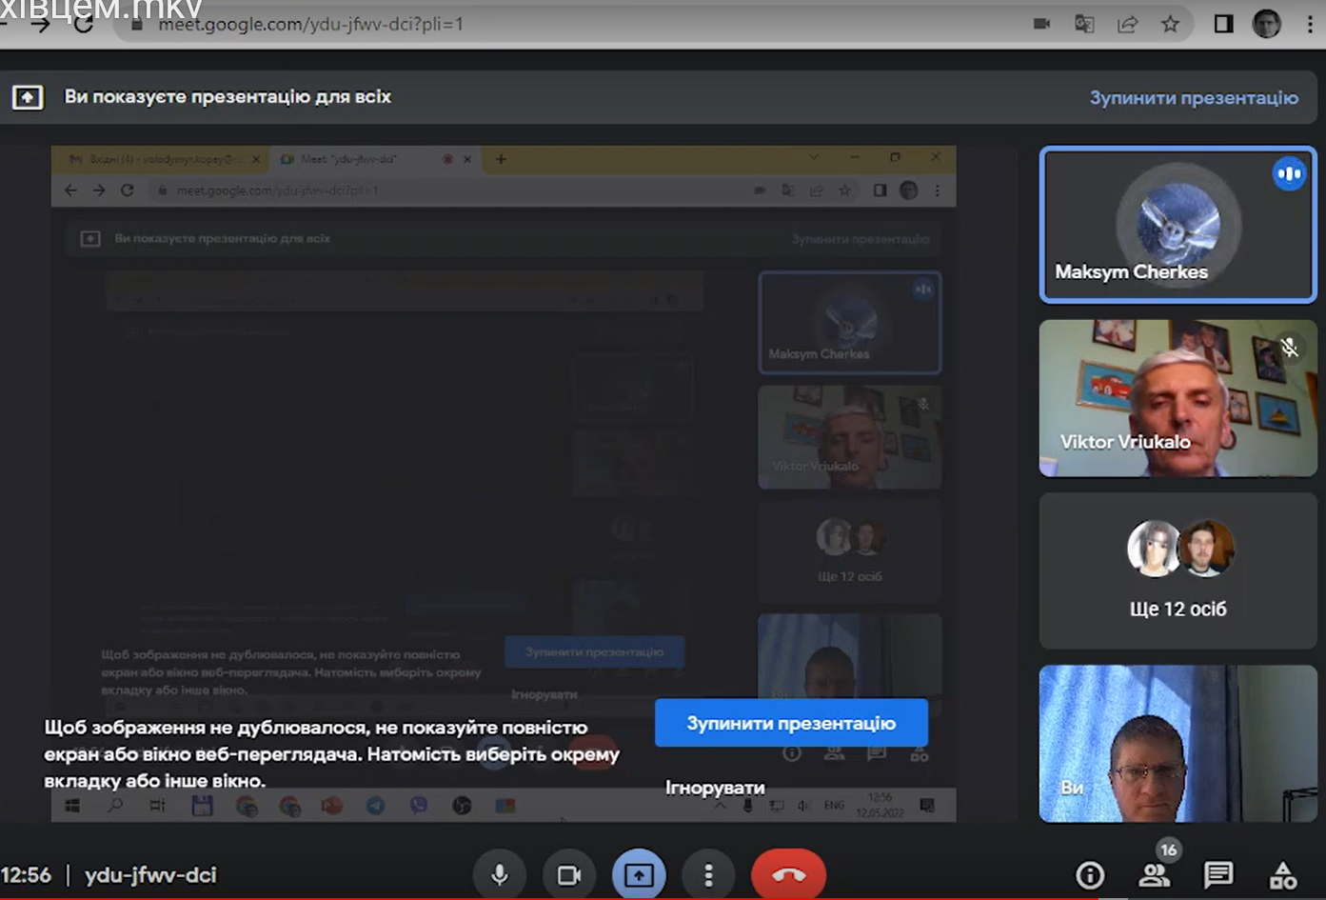Click the share page icon in address bar
Screen dimensions: 1326x900
click(1128, 24)
